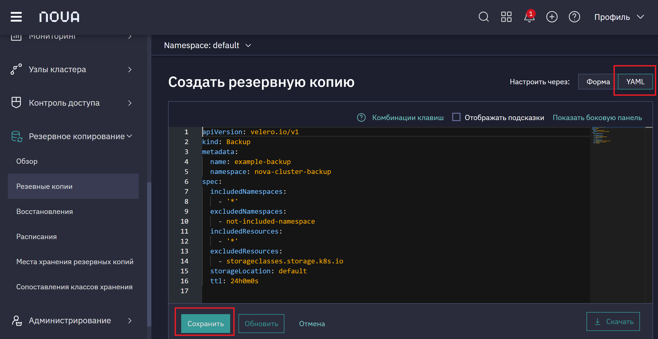Click the monitoring chart icon in sidebar
This screenshot has width=658, height=339.
tap(16, 37)
